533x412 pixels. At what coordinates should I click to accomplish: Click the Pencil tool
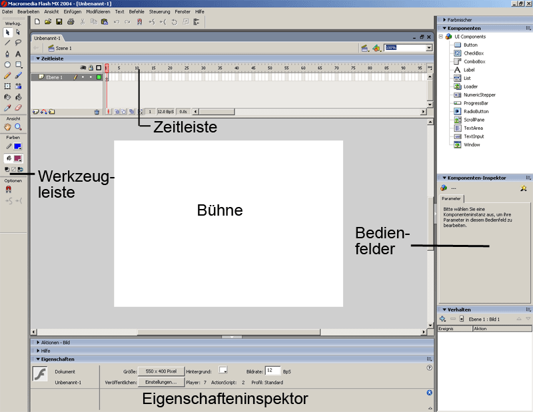pyautogui.click(x=7, y=75)
